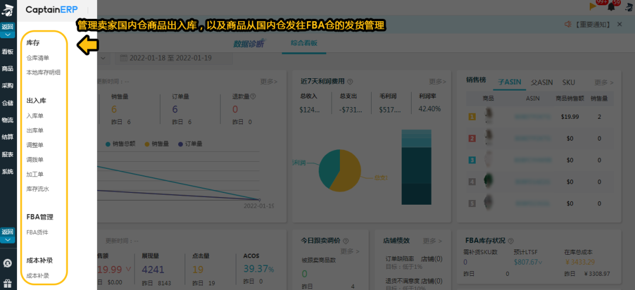Click the rank 4 badge in 销售榜
Screen dimensions: 635x290
pyautogui.click(x=472, y=181)
